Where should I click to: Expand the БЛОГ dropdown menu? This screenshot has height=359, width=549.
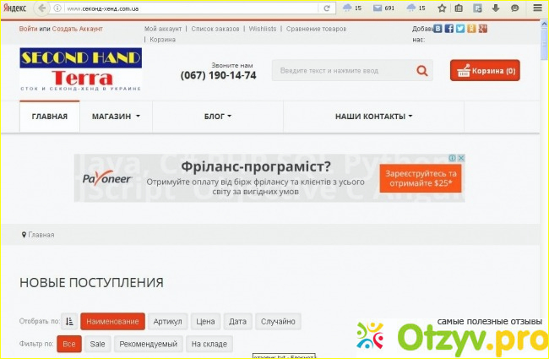[217, 117]
